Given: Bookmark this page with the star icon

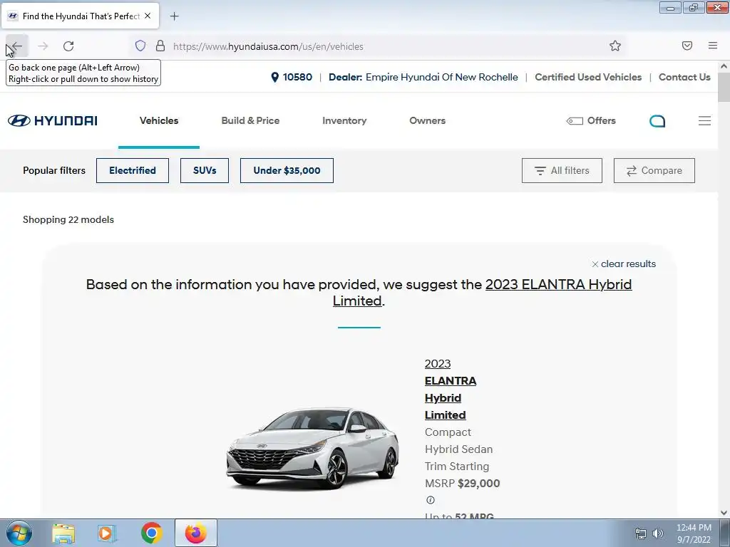Looking at the screenshot, I should (615, 46).
